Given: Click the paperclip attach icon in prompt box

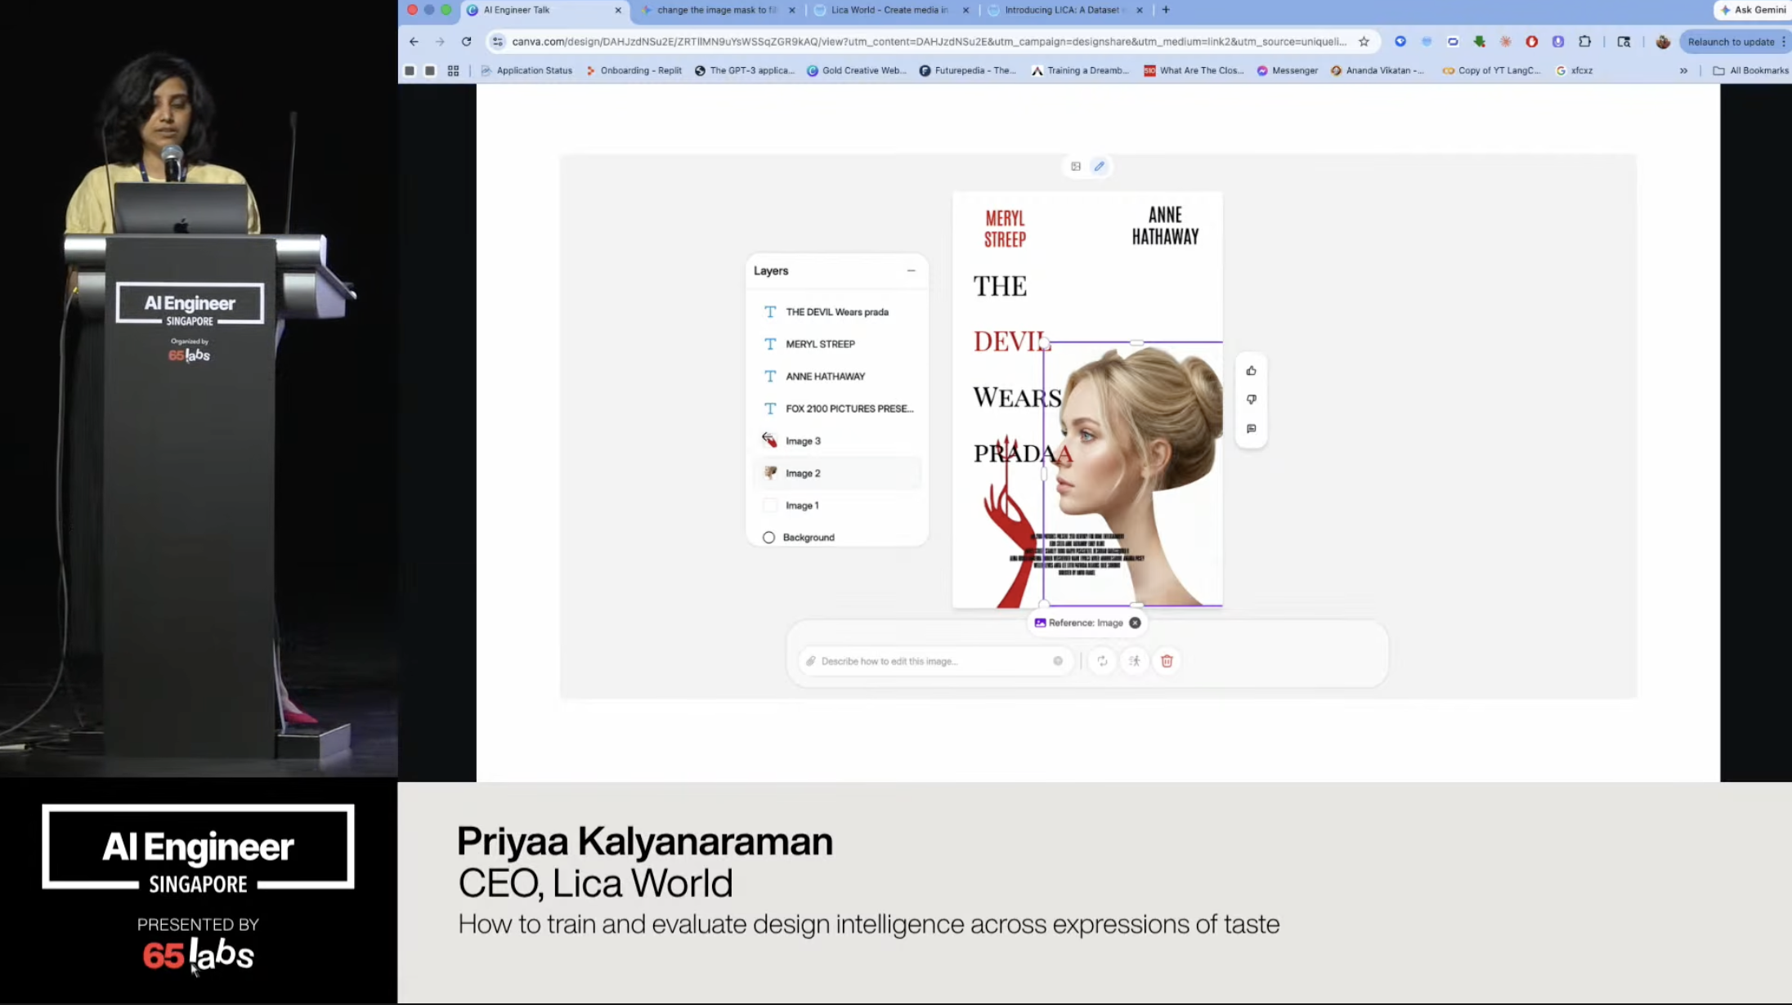Looking at the screenshot, I should (810, 661).
